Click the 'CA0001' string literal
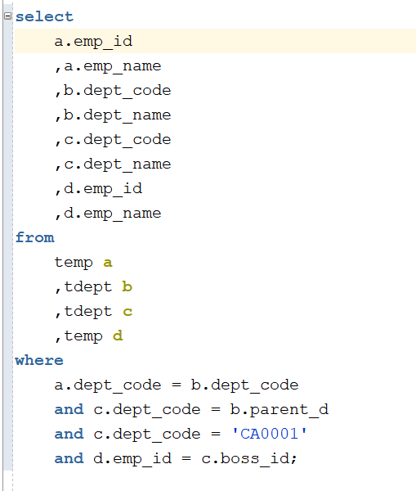Image resolution: width=416 pixels, height=491 pixels. coord(270,434)
